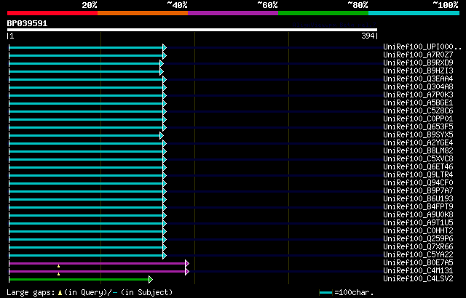Select the UniRef100_C0HHT2 label
The image size is (466, 298).
coord(418,231)
